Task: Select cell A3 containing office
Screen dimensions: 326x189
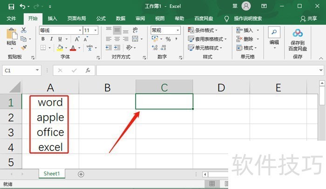Action: (50, 132)
